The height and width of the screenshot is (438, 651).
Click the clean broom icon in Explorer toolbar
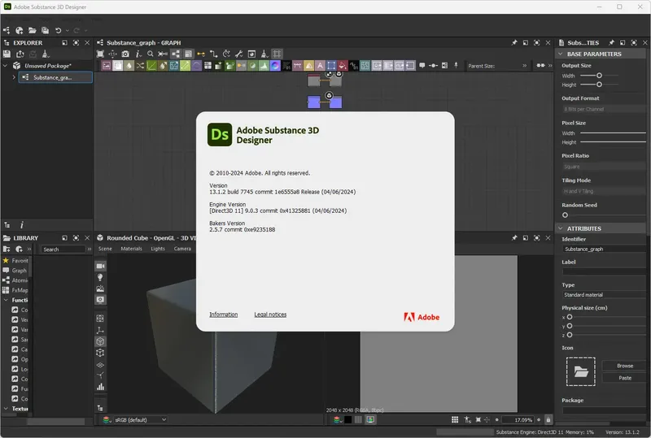point(46,54)
